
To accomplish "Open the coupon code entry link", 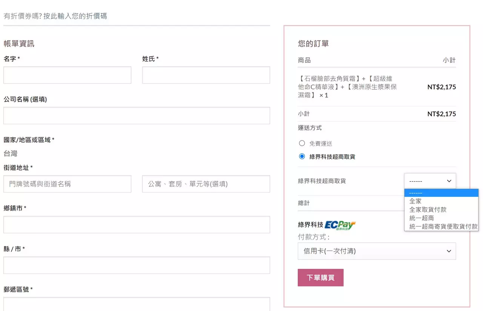I will [x=55, y=16].
